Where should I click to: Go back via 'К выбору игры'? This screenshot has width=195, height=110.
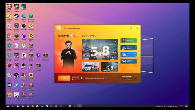tap(72, 28)
